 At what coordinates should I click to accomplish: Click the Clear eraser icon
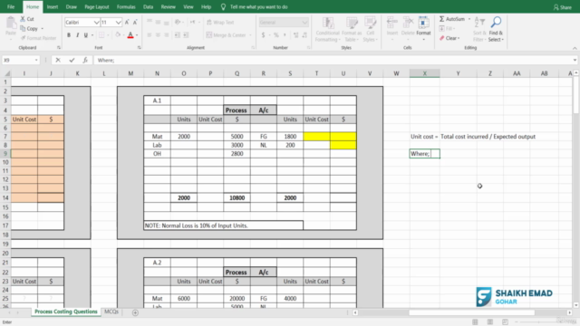coord(441,38)
